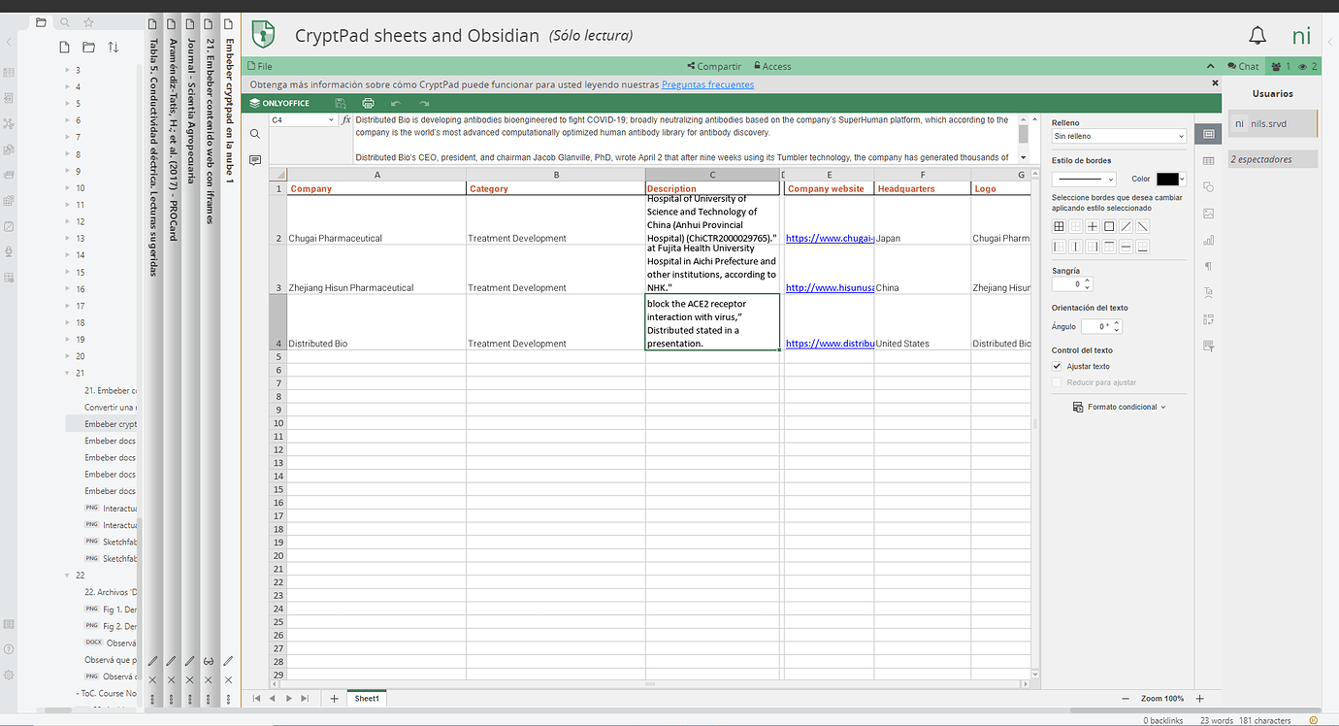This screenshot has width=1339, height=726.
Task: Open Formato condicional dropdown
Action: pos(1119,407)
